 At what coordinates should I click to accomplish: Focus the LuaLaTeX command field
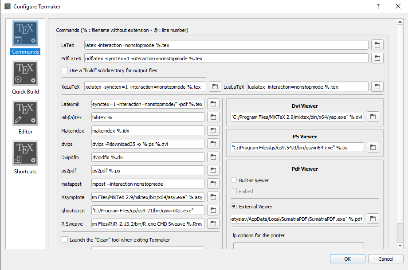click(308, 86)
